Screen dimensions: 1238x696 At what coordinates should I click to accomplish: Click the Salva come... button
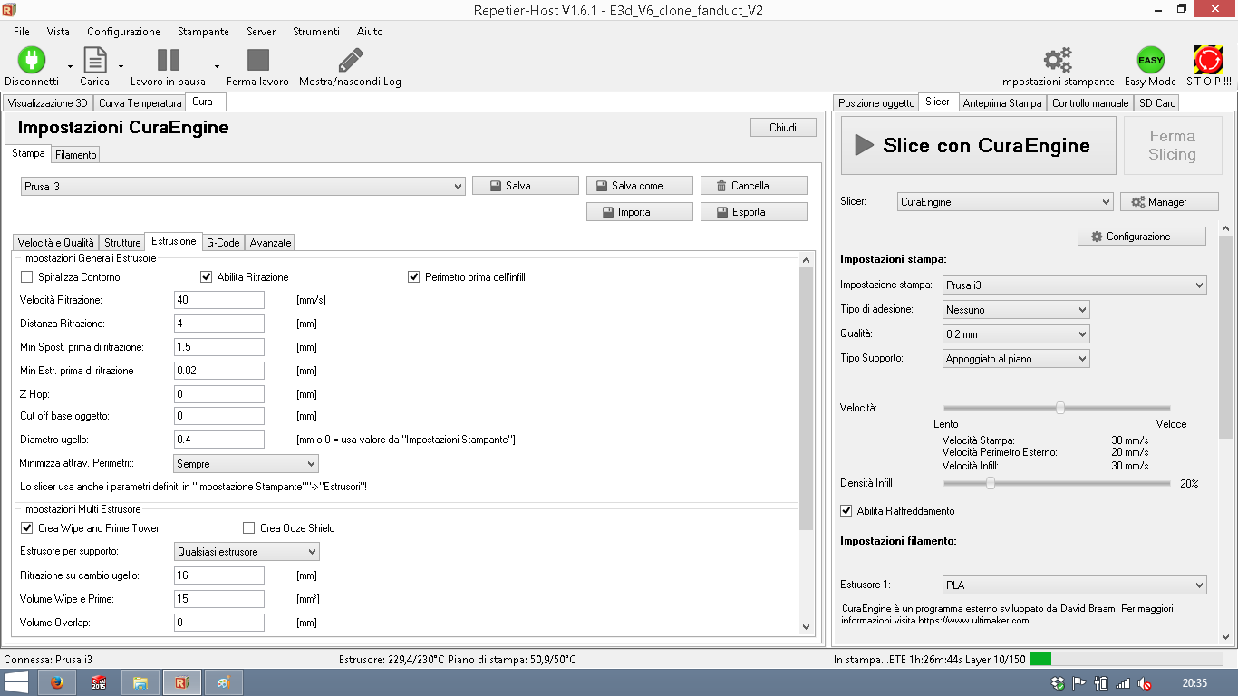click(640, 185)
